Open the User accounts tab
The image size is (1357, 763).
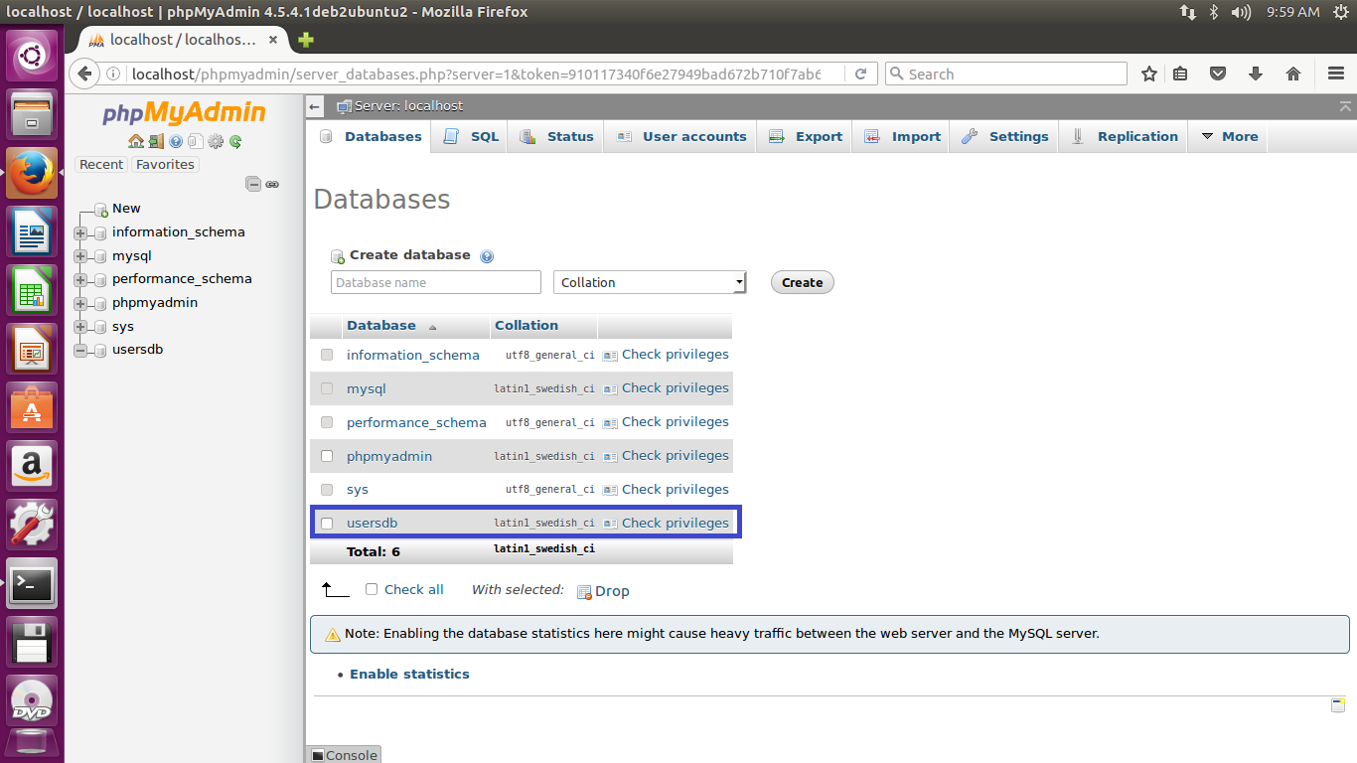(680, 136)
